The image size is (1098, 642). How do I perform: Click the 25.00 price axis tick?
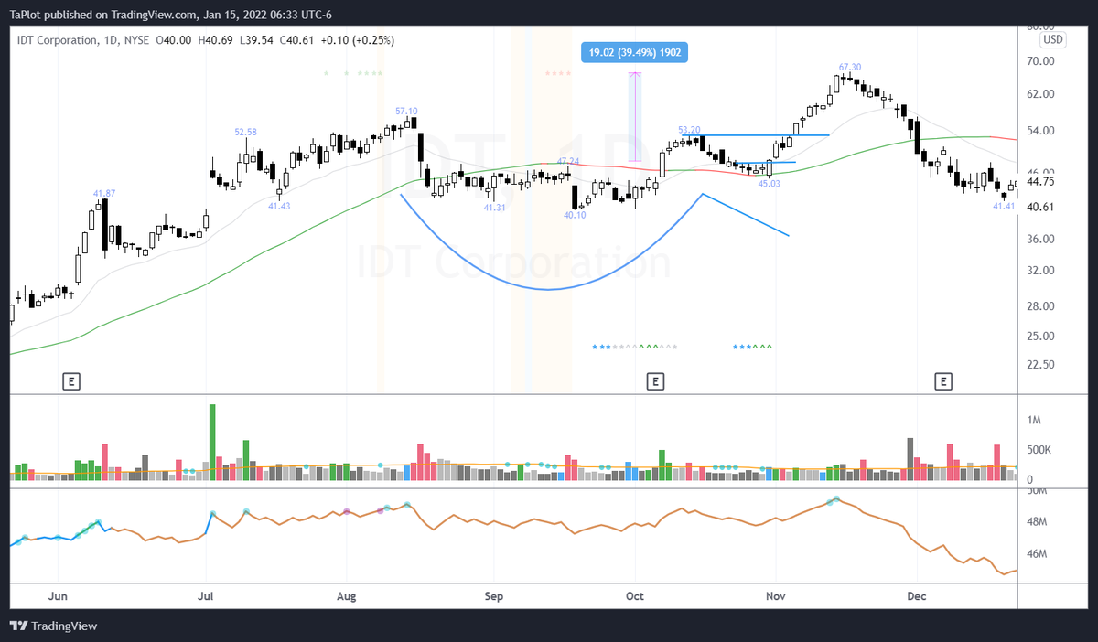(1041, 337)
